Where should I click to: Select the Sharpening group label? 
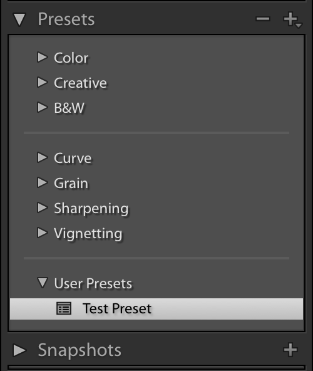coord(91,209)
